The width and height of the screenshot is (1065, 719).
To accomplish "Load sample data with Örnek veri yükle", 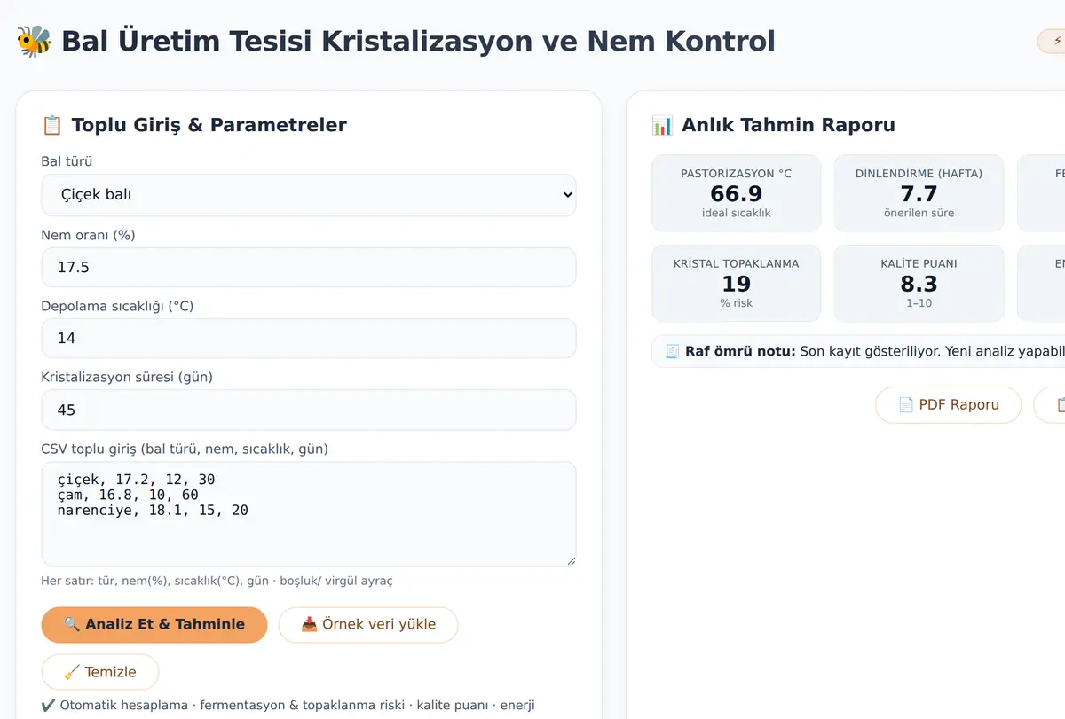I will (368, 624).
